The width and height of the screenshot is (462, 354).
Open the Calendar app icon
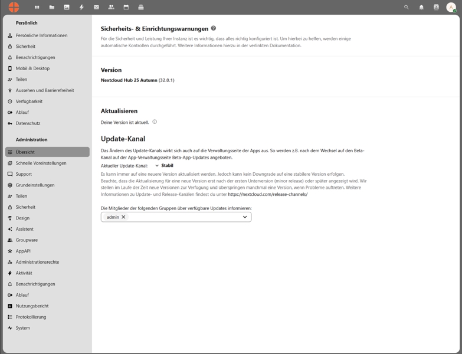point(126,7)
